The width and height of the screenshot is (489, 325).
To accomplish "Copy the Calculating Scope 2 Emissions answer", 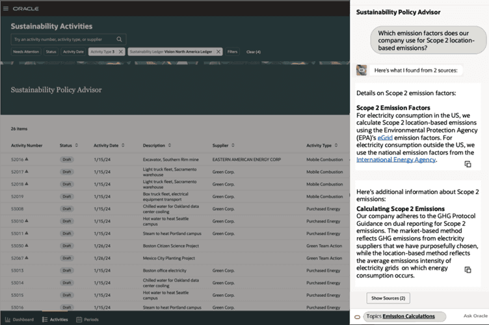I will tap(468, 270).
